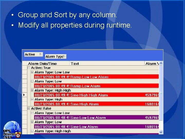Collapse the Active: True group
The image size is (185, 139).
tap(29, 68)
